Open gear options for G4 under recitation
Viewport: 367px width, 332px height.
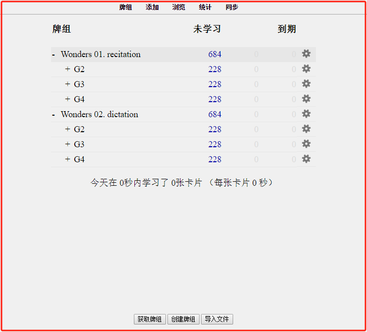coord(306,99)
